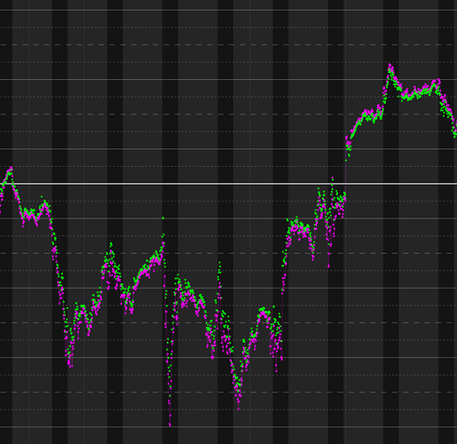Click the thick white horizontal reference line
Screen dimensions: 457x444
point(228,184)
